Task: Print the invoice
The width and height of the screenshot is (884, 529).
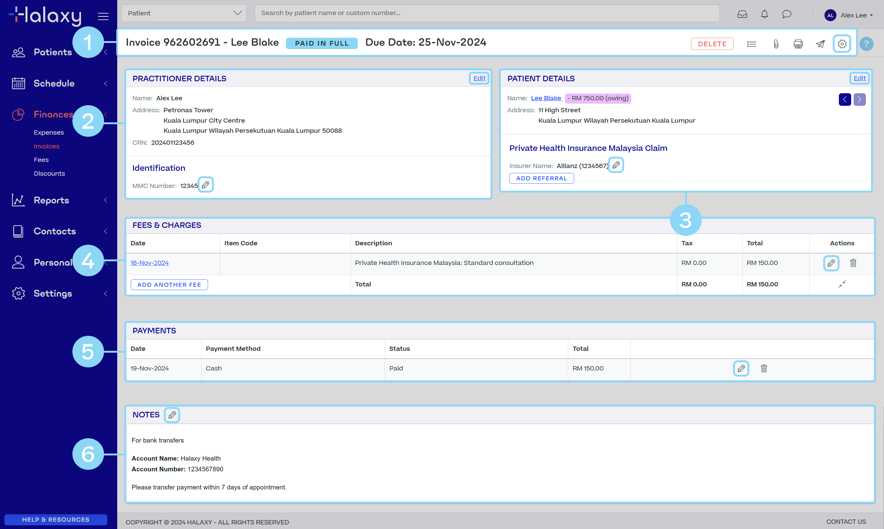Action: pos(798,44)
